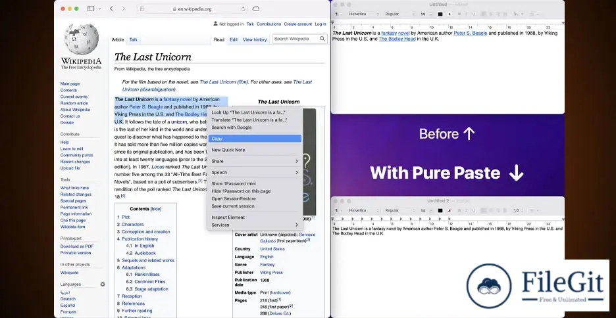
Task: Open the Edit tab
Action: click(x=234, y=39)
